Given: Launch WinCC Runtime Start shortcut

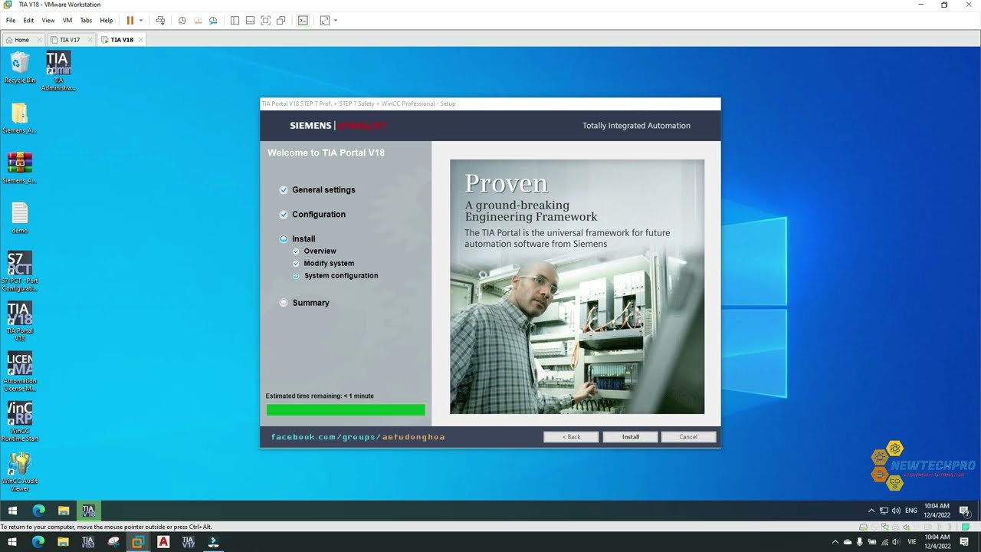Looking at the screenshot, I should [20, 422].
